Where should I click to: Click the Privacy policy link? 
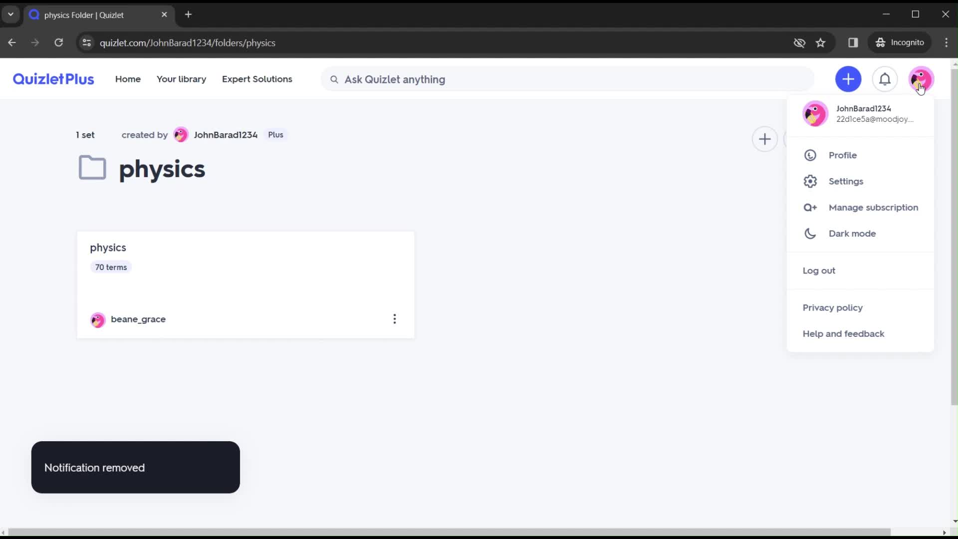click(833, 307)
